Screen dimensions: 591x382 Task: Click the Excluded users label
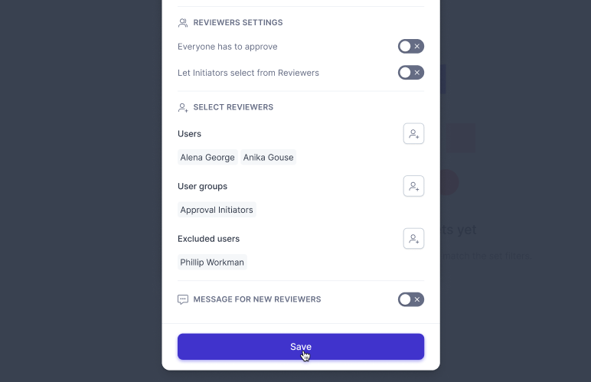click(208, 239)
